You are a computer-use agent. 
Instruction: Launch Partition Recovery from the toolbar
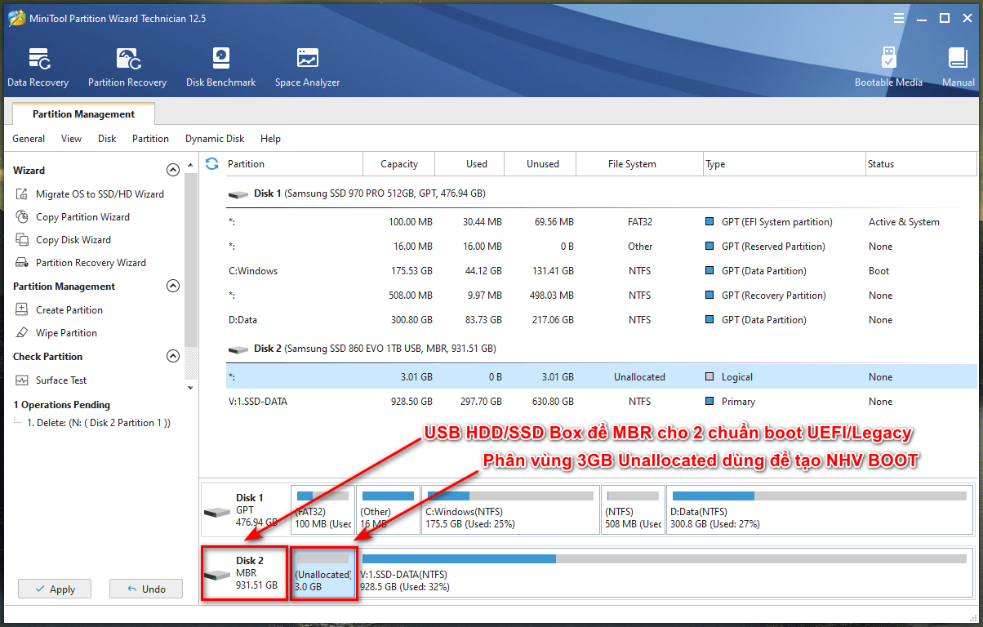point(127,67)
